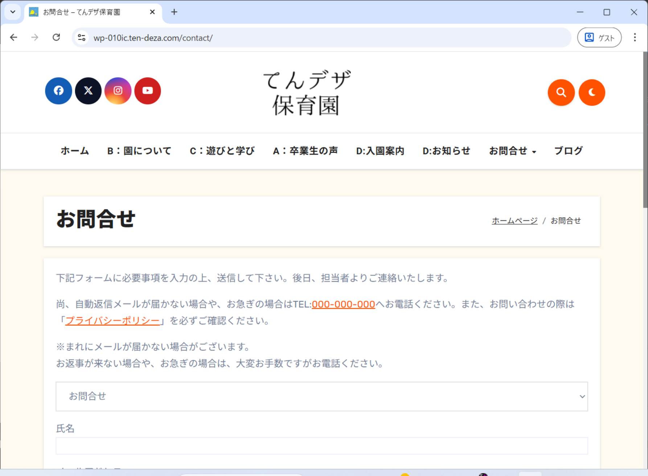Viewport: 648px width, 476px height.
Task: Reload the page in browser
Action: pyautogui.click(x=56, y=37)
